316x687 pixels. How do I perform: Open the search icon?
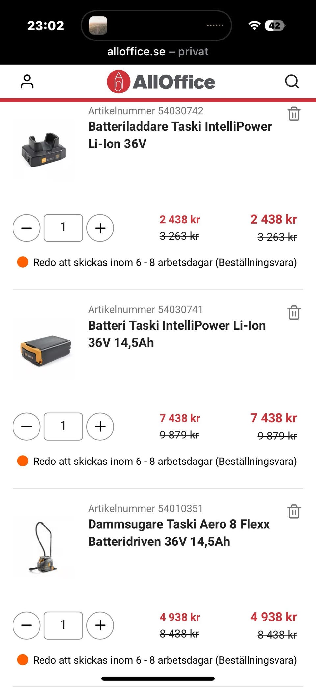pos(292,81)
